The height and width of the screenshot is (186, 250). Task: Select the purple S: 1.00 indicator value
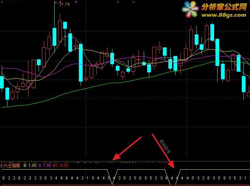(45, 166)
